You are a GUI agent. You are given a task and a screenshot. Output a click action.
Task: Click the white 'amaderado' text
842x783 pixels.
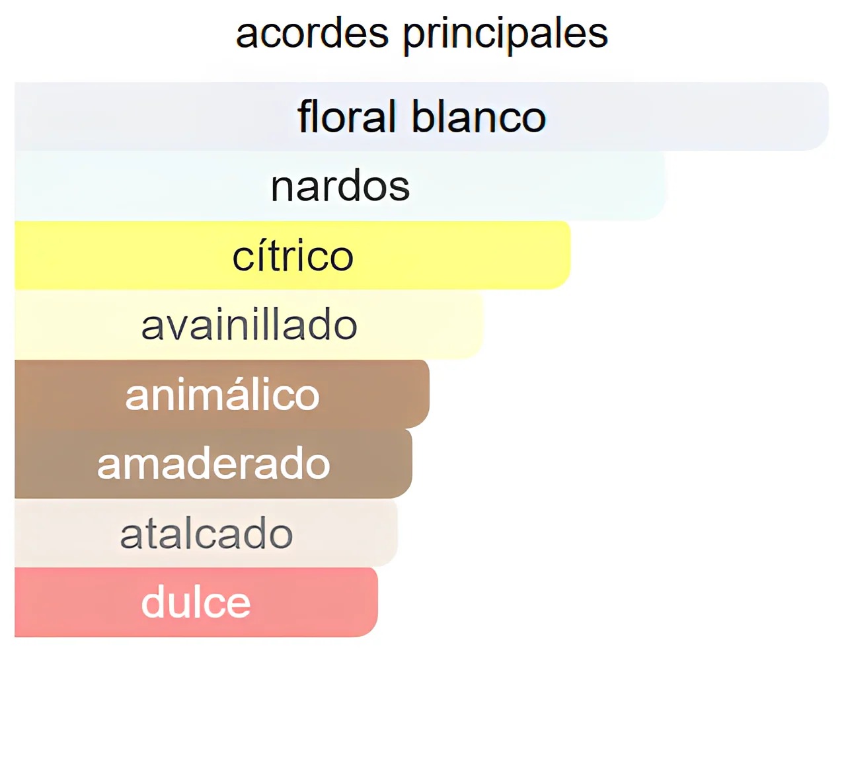click(x=213, y=464)
